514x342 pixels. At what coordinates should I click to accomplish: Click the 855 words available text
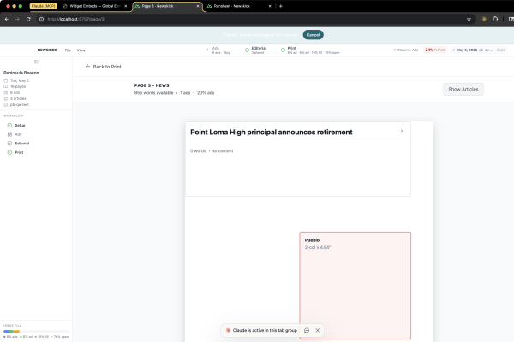tap(153, 93)
